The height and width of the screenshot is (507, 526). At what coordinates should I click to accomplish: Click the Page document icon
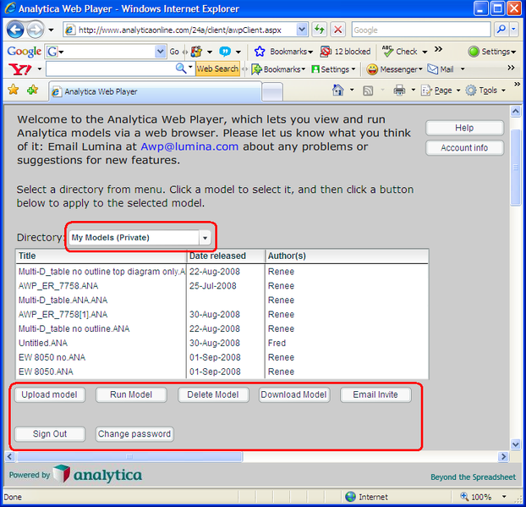click(x=426, y=91)
